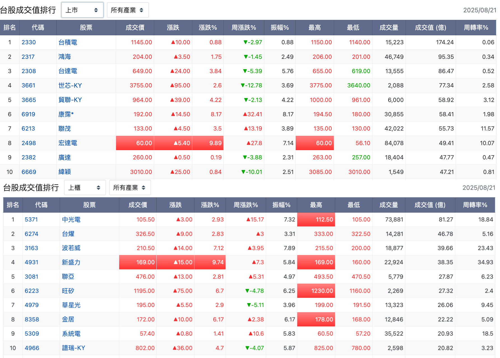The height and width of the screenshot is (358, 500).
Task: Open 緯穎 stock page
Action: coord(64,172)
